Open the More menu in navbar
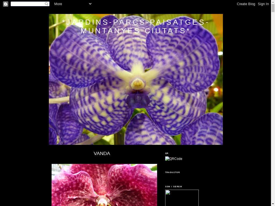The width and height of the screenshot is (275, 206). click(58, 4)
